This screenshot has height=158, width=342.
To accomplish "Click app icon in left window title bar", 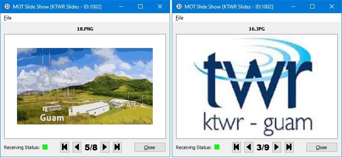I will point(7,6).
